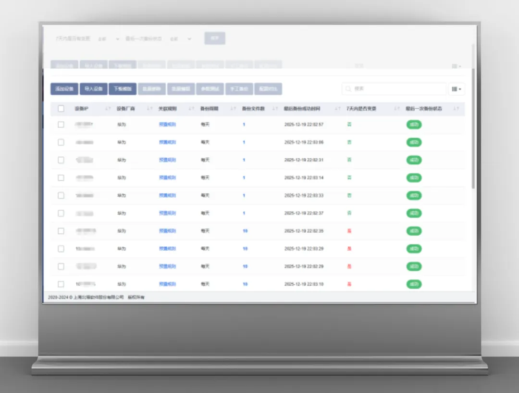519x393 pixels.
Task: Click the vertical scrollbar on the right edge
Action: 473,128
